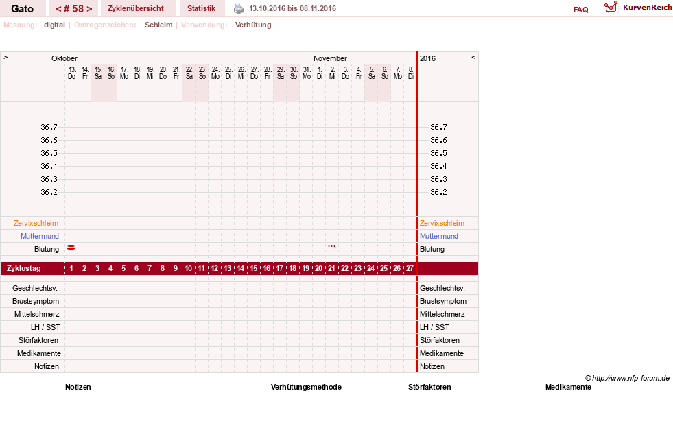Click the red bleeding marker on Oct 13
The width and height of the screenshot is (673, 441).
[x=71, y=247]
